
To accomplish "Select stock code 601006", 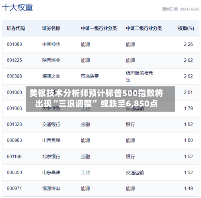I will click(x=14, y=108).
